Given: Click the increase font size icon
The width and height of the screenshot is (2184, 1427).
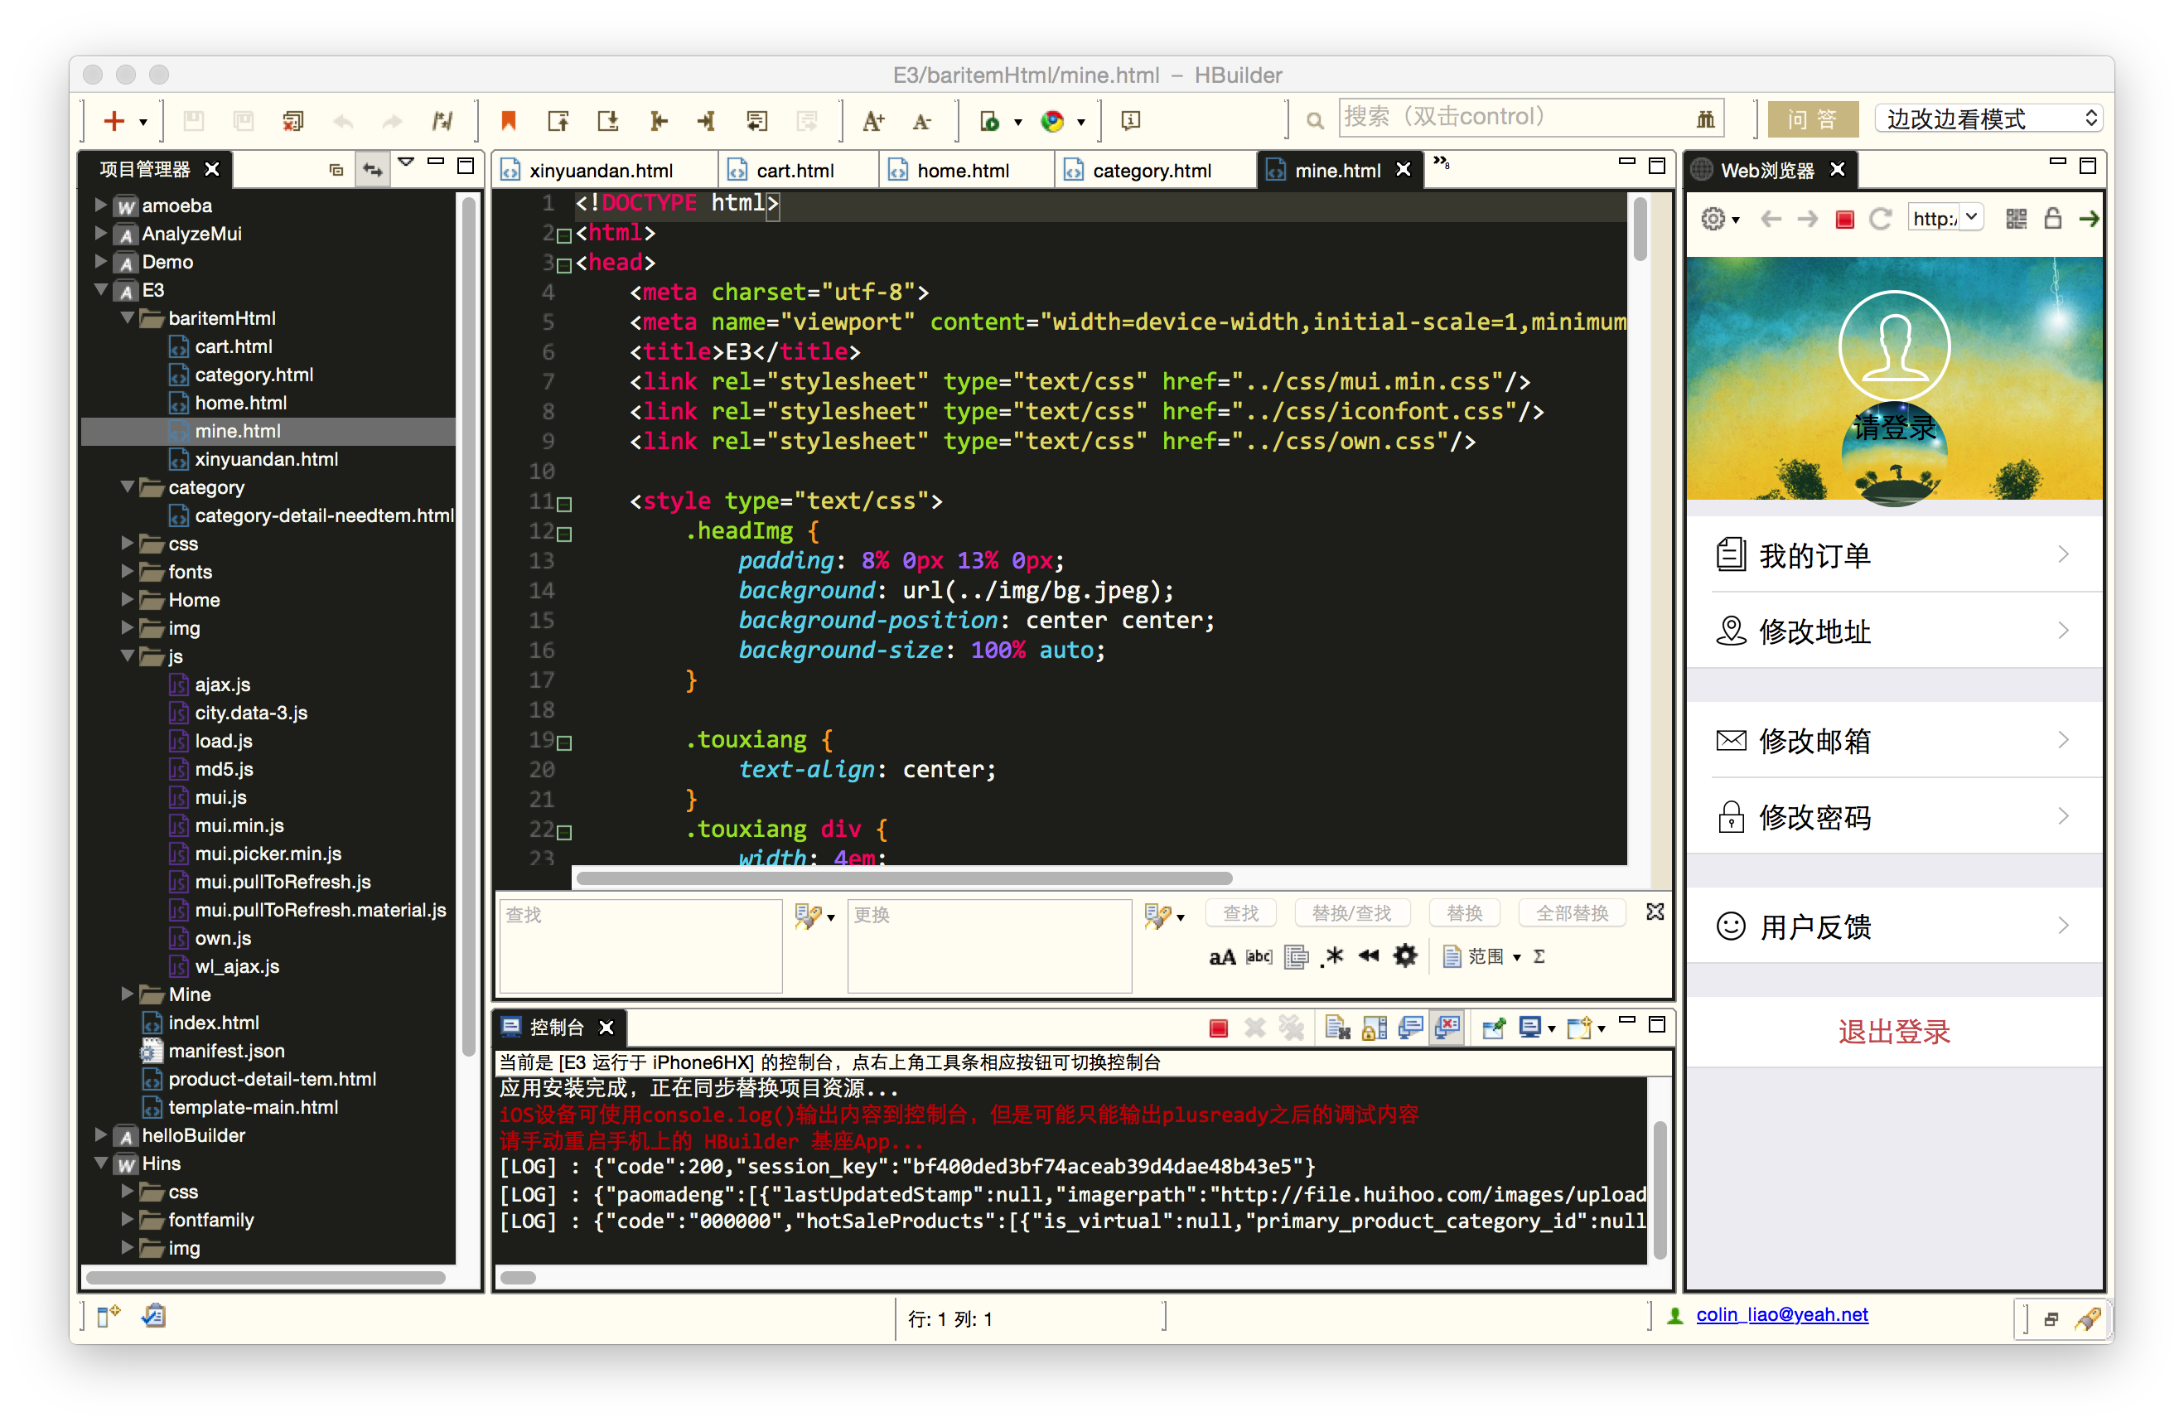Looking at the screenshot, I should click(x=872, y=120).
